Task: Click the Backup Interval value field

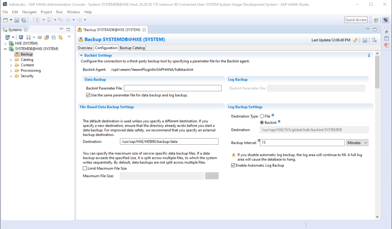Action: [x=302, y=143]
